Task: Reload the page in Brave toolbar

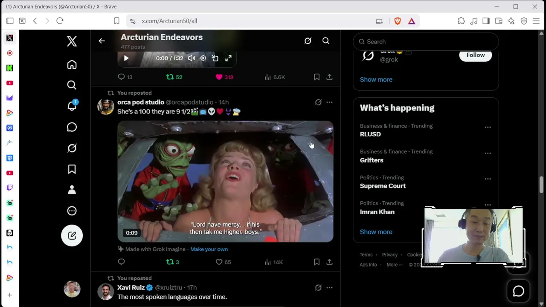Action: click(60, 21)
